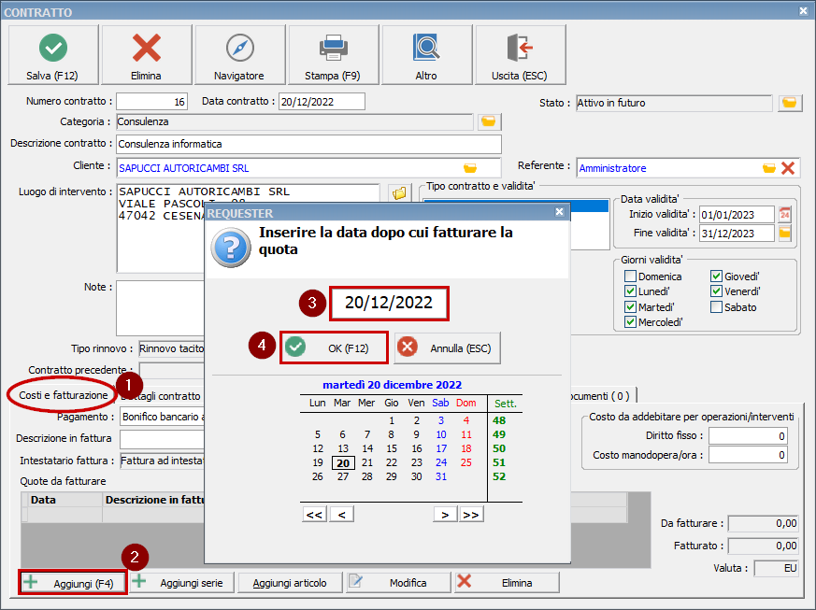Click the Note text area
This screenshot has height=610, width=816.
pyautogui.click(x=160, y=308)
